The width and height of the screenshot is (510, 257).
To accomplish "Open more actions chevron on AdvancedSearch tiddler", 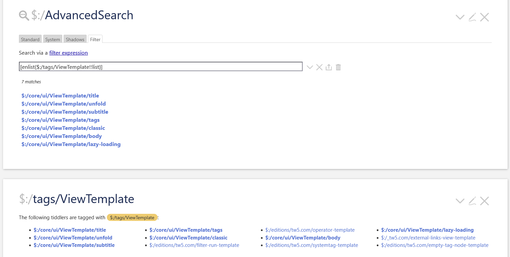I will pyautogui.click(x=460, y=17).
